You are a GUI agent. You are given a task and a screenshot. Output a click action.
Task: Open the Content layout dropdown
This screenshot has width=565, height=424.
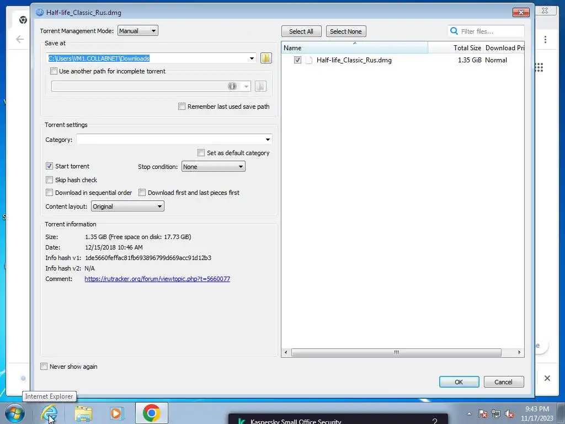[127, 206]
